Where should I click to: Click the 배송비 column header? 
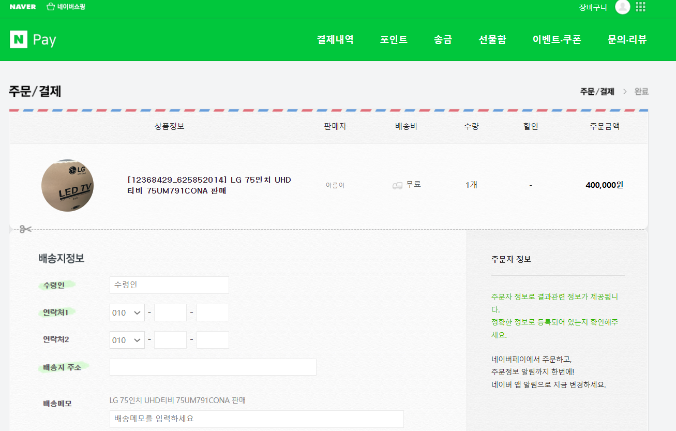[406, 126]
